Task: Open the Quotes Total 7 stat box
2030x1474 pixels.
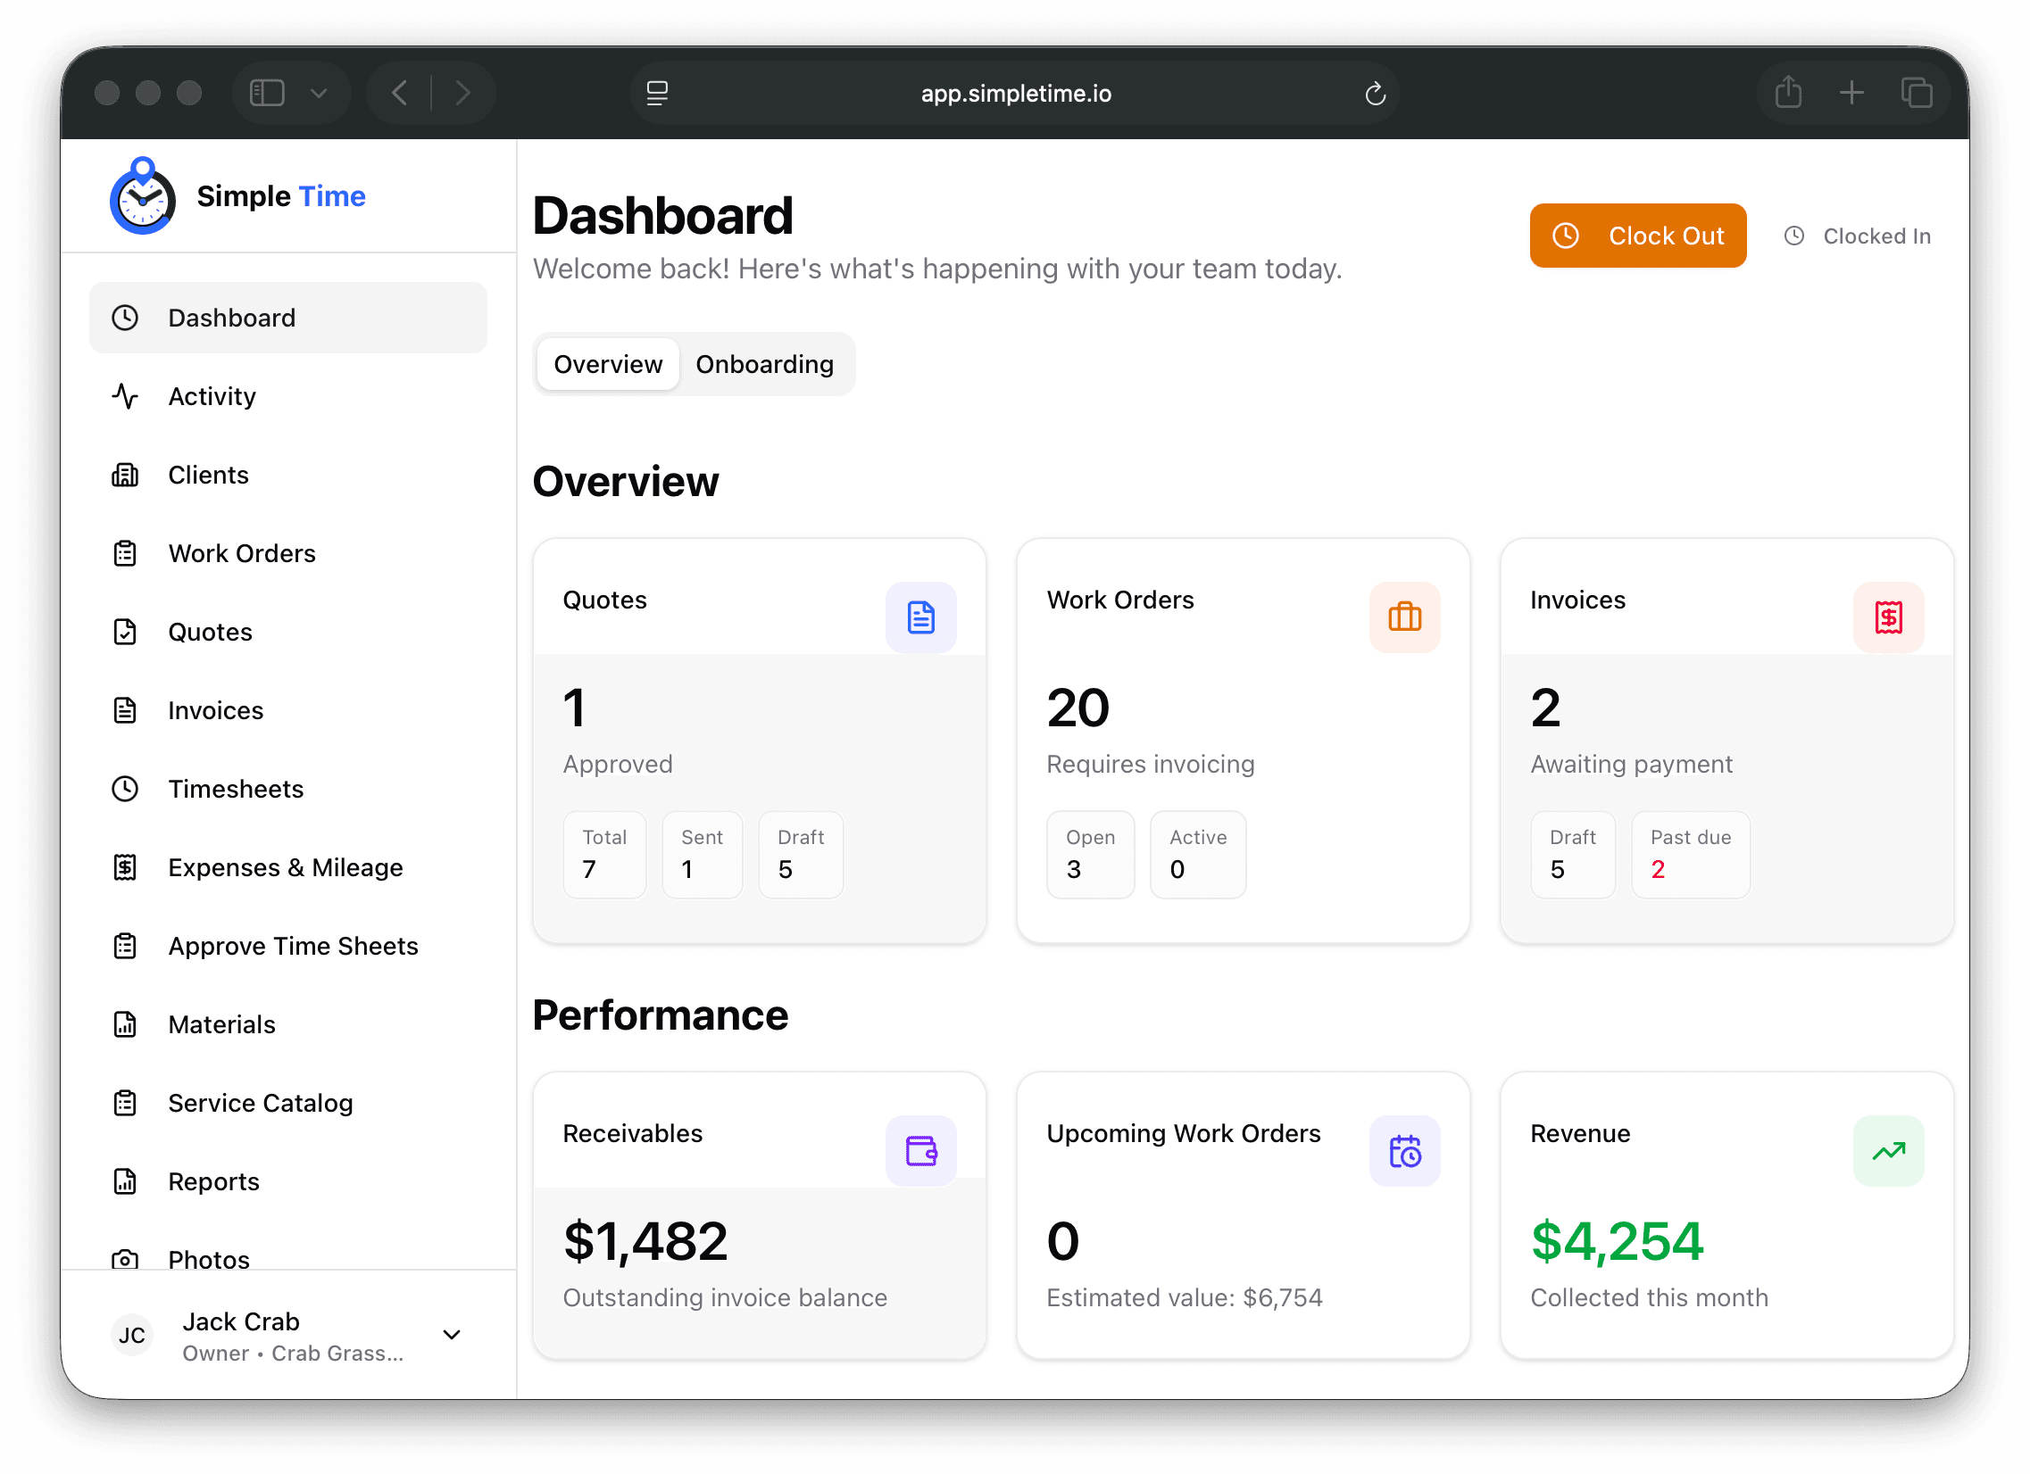Action: 605,856
